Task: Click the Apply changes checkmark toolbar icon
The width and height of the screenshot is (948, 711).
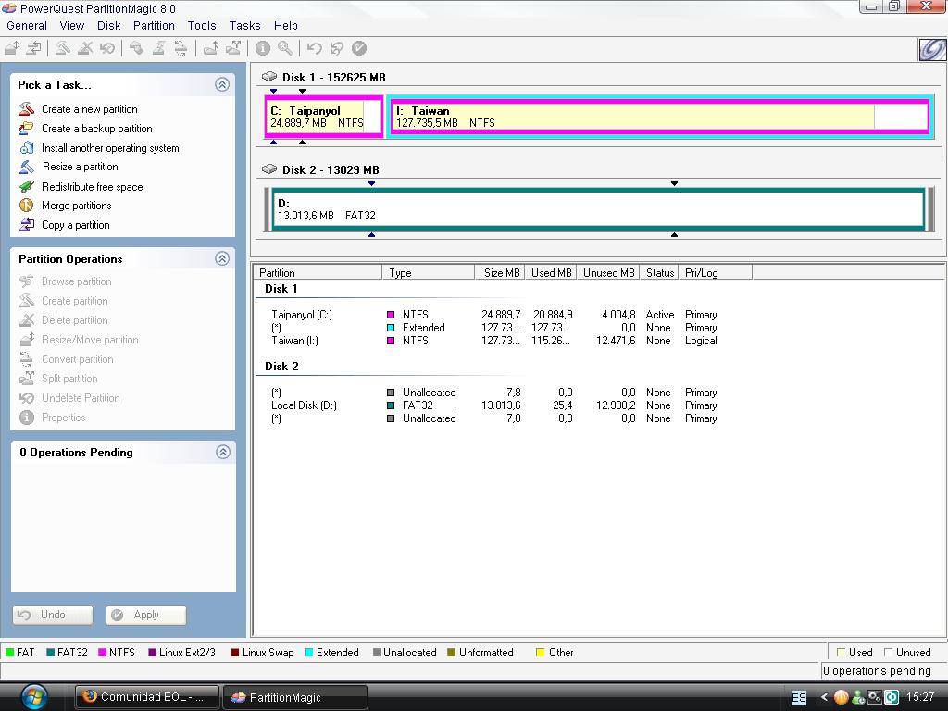Action: 359,48
